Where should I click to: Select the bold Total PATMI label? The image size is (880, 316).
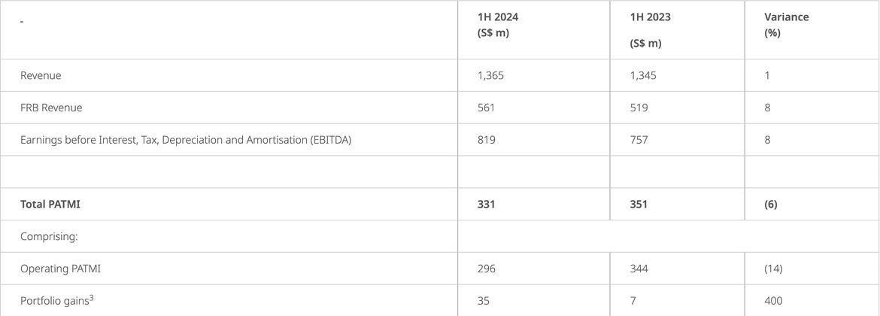click(x=50, y=204)
